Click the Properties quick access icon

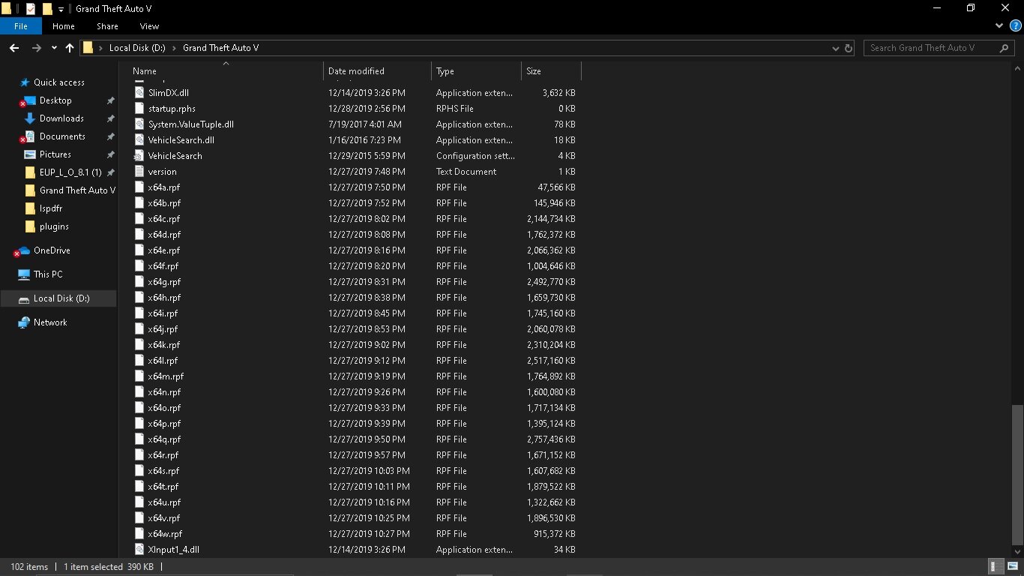point(31,9)
